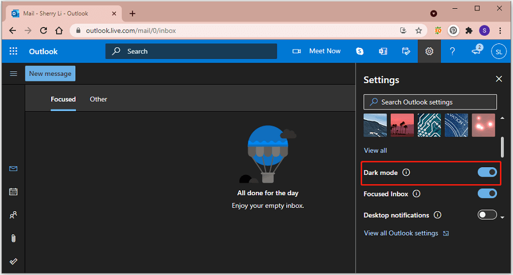The image size is (513, 275).
Task: Toggle the hamburger navigation pane icon
Action: 13,74
